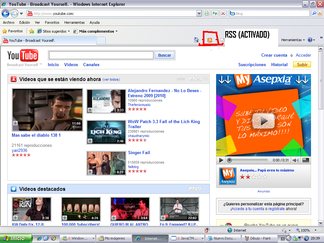This screenshot has height=243, width=324.
Task: Click the Bing search magnifier icon
Action: tap(314, 14)
